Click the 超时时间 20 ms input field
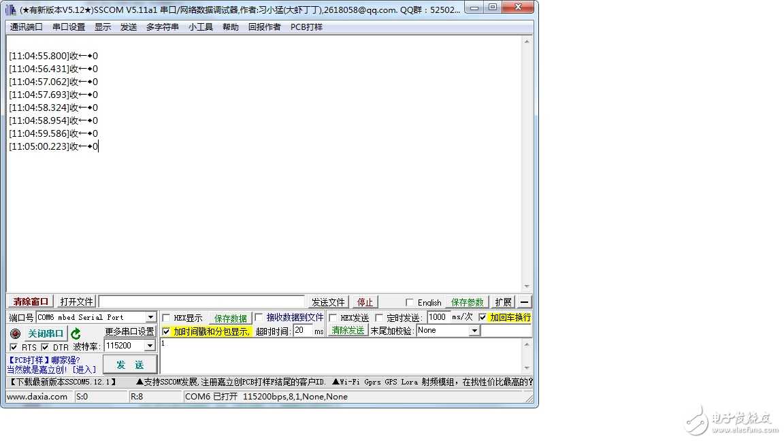Image resolution: width=784 pixels, height=441 pixels. click(x=302, y=331)
